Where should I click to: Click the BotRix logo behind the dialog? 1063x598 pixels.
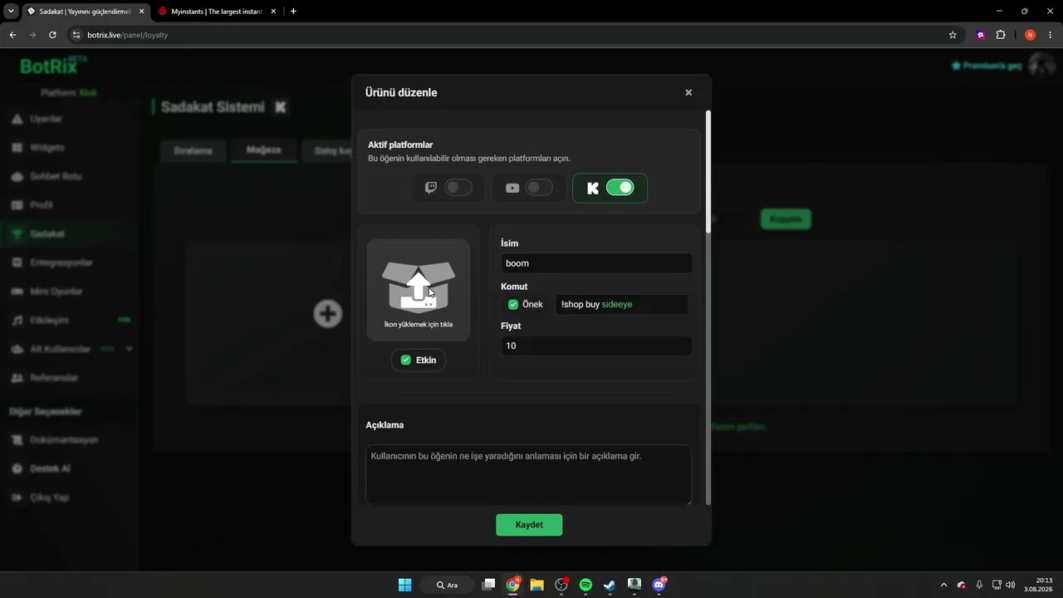pyautogui.click(x=52, y=66)
